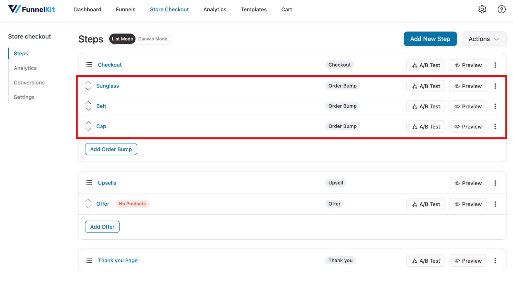Screen dimensions: 513x293
Task: Select Analytics in the sidebar
Action: (25, 68)
